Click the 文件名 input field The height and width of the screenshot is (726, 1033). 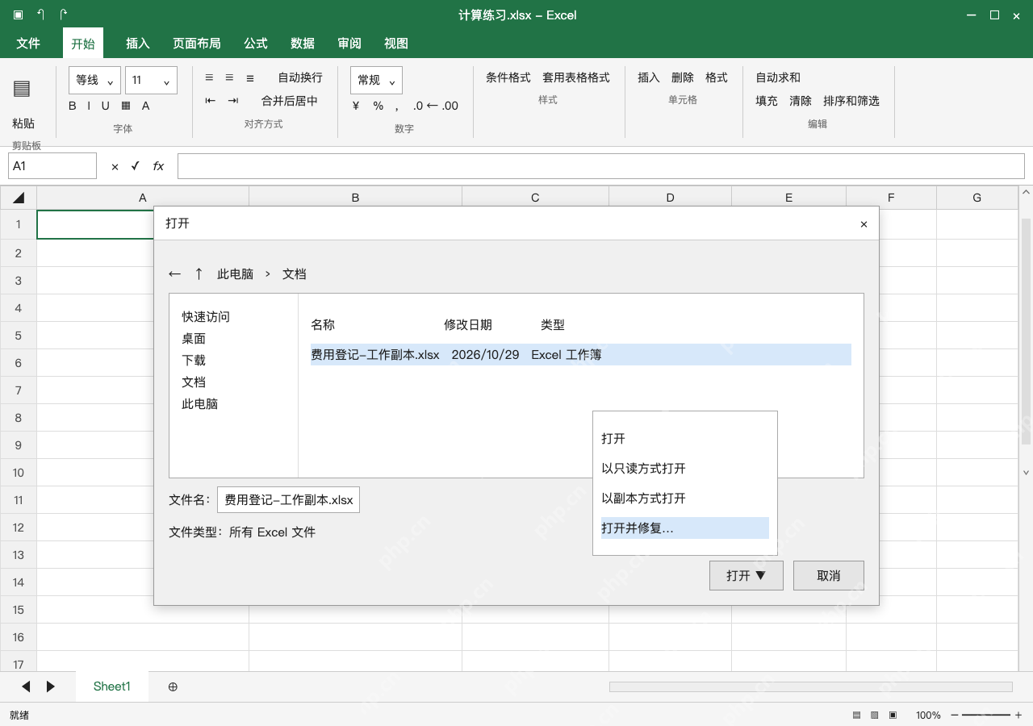[288, 500]
